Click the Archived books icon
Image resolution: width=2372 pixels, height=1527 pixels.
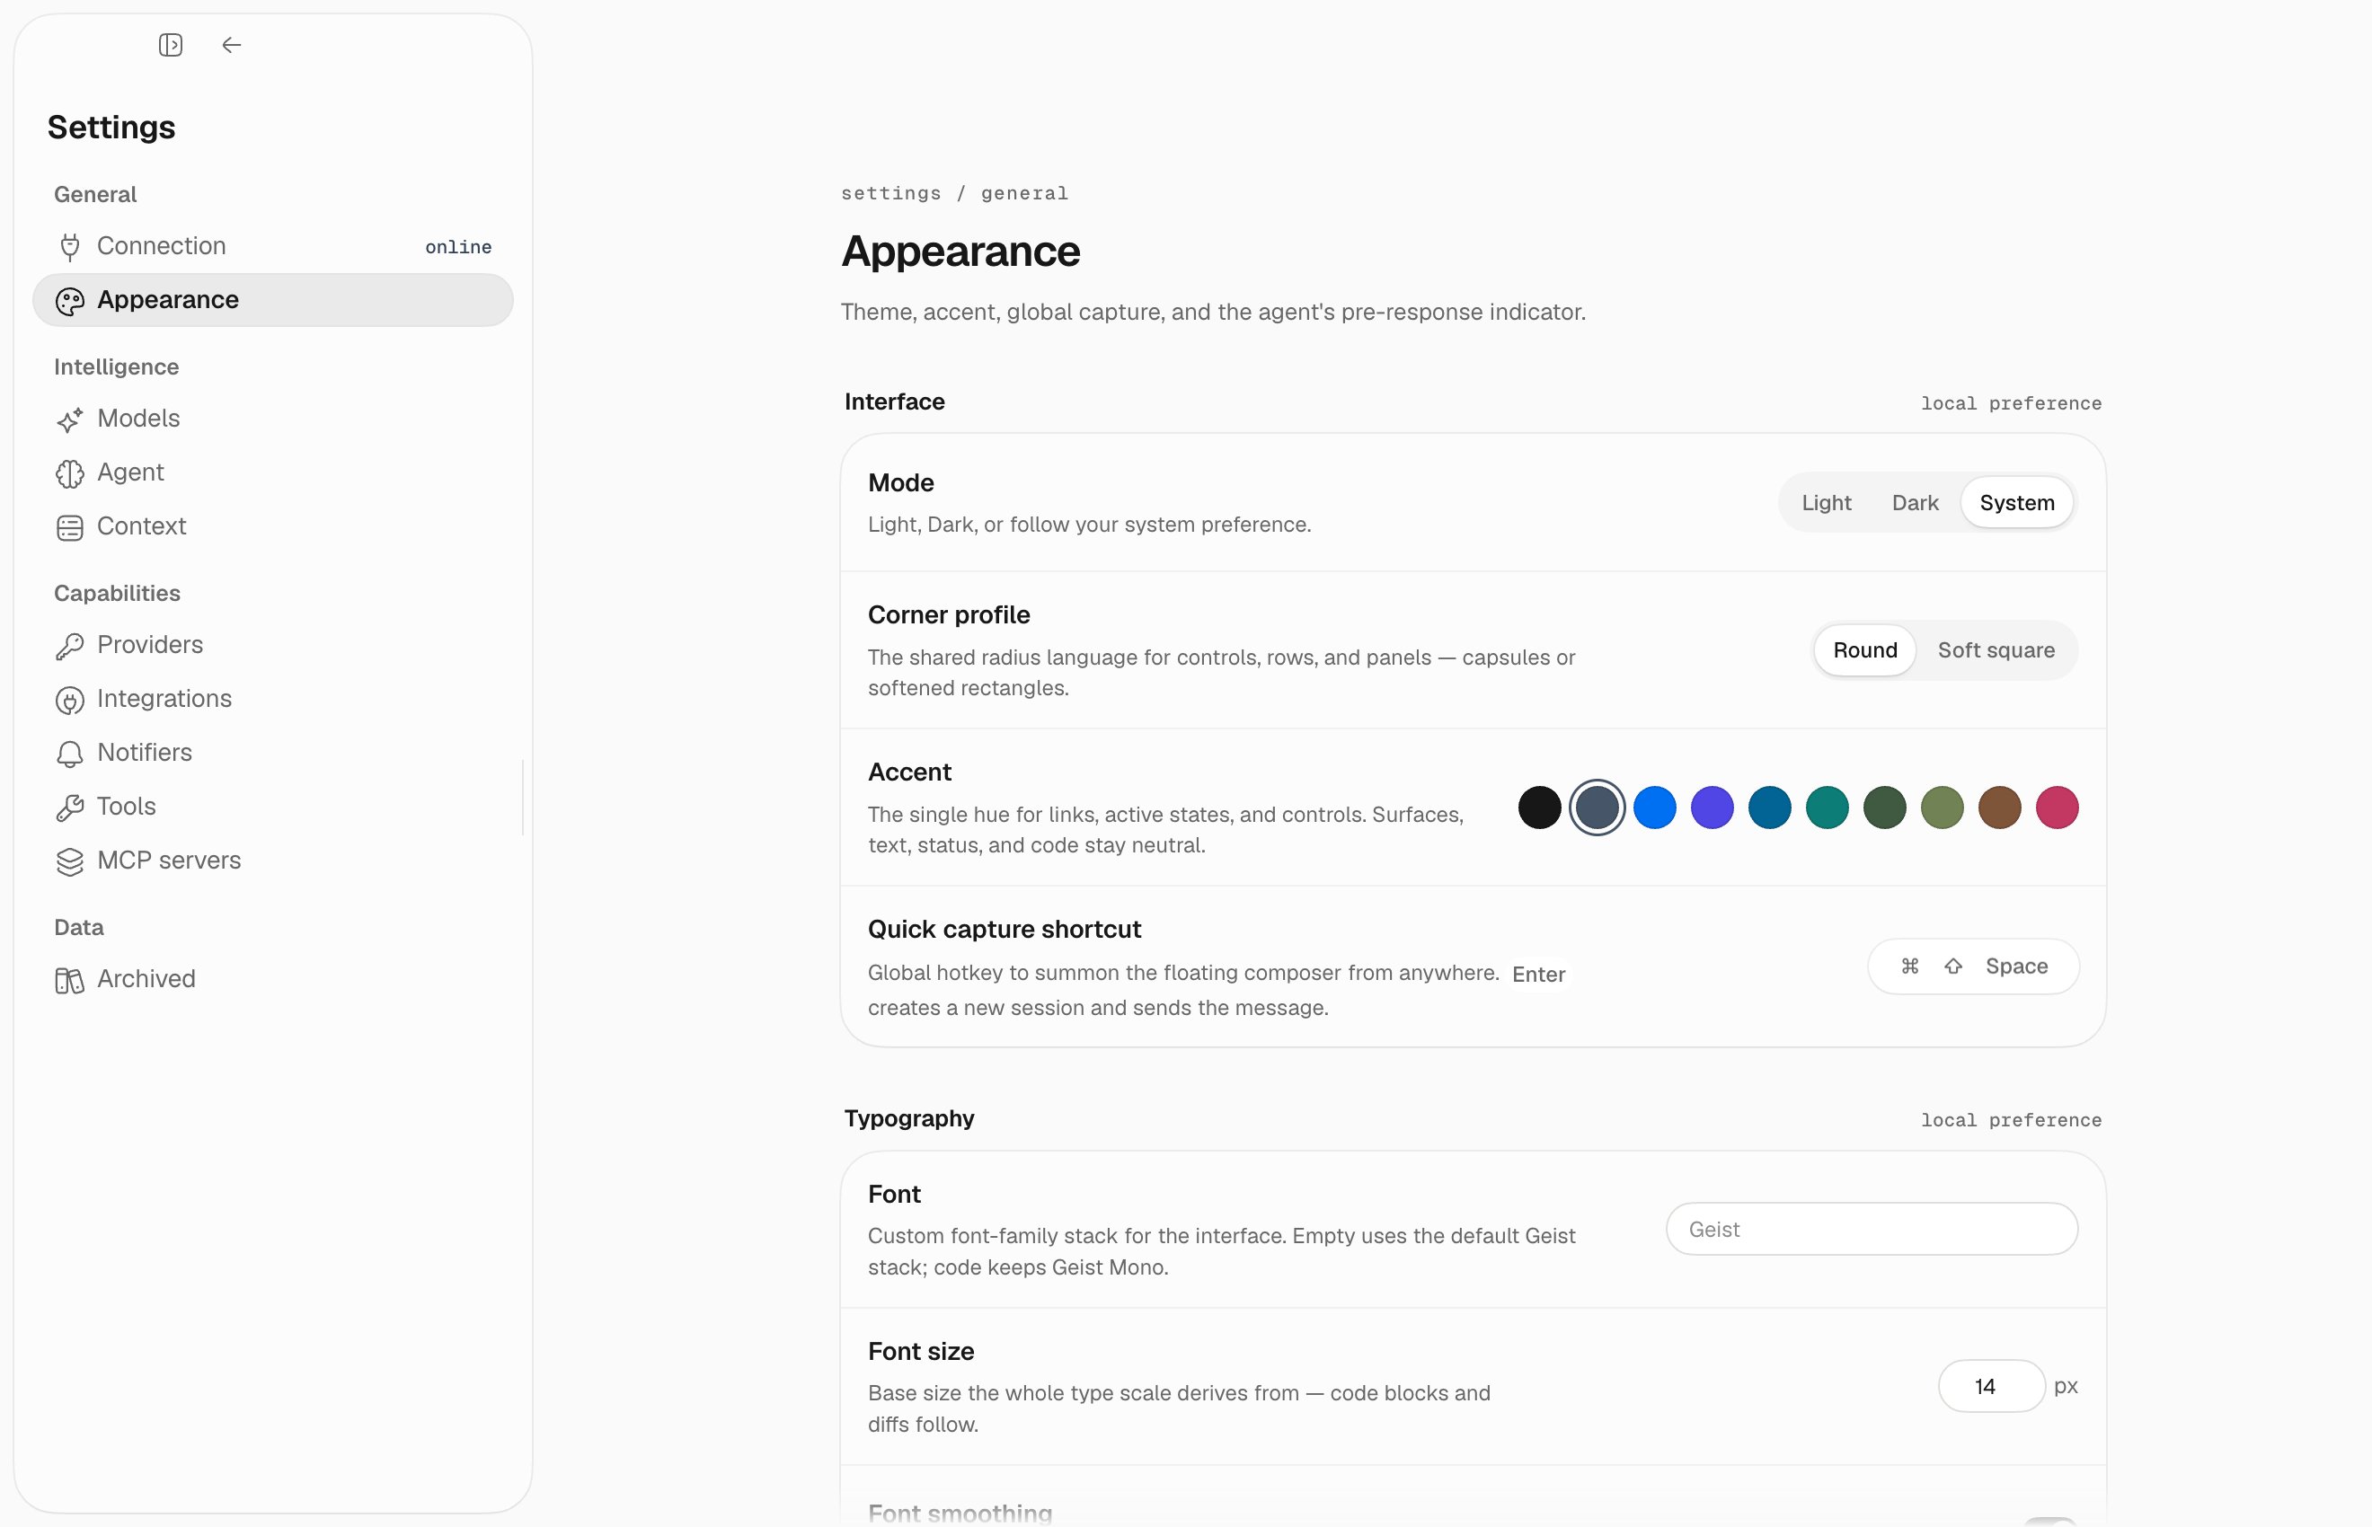coord(69,980)
